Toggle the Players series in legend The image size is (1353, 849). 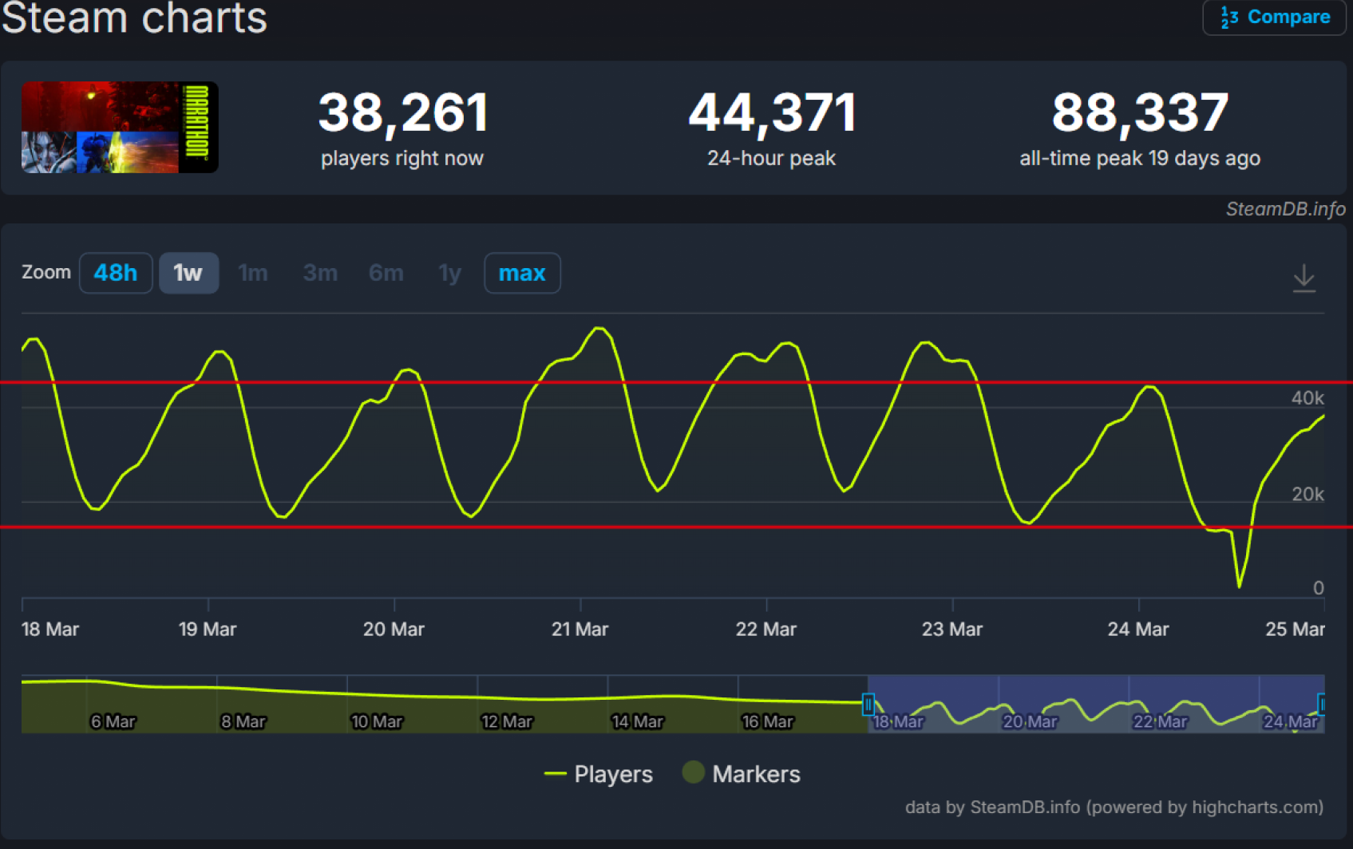pyautogui.click(x=598, y=774)
